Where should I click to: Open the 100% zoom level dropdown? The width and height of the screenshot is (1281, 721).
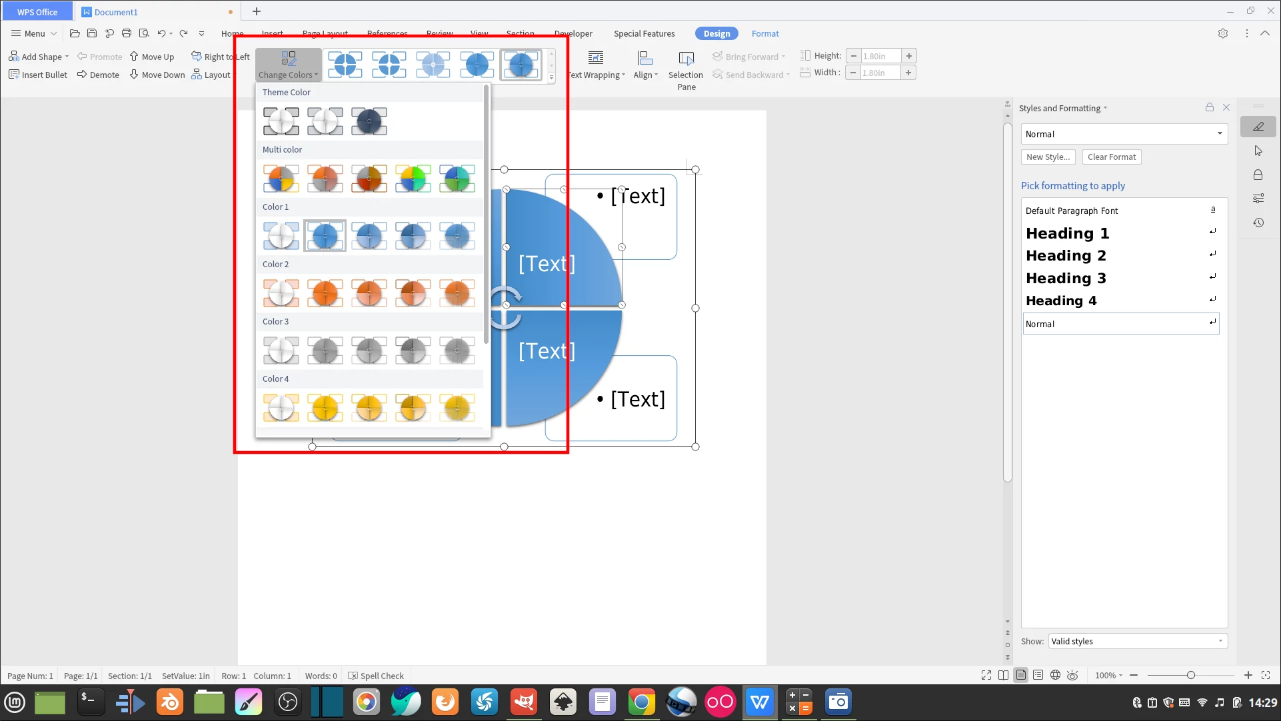click(1108, 675)
